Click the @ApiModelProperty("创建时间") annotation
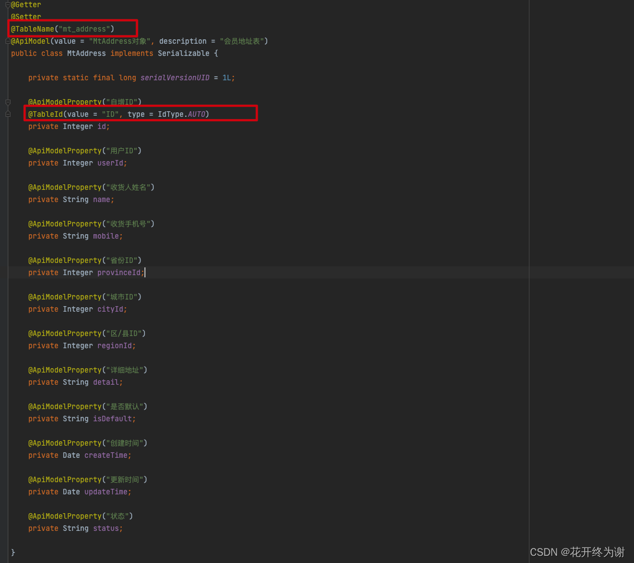This screenshot has width=634, height=563. click(88, 443)
